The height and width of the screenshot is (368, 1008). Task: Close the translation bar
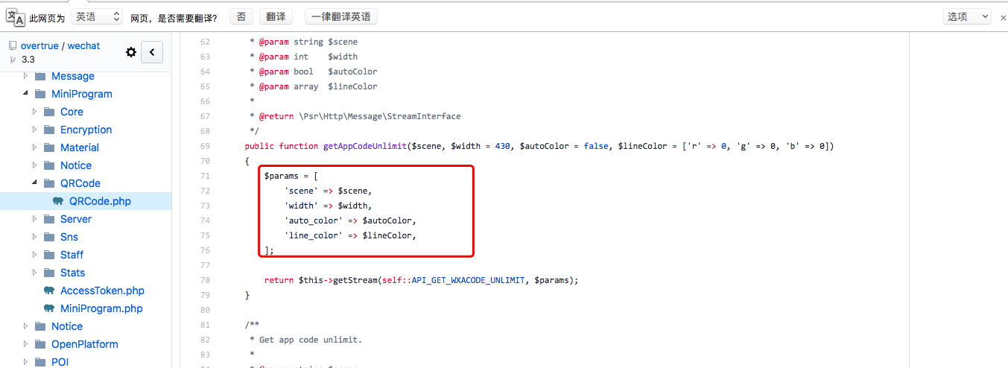click(1003, 17)
